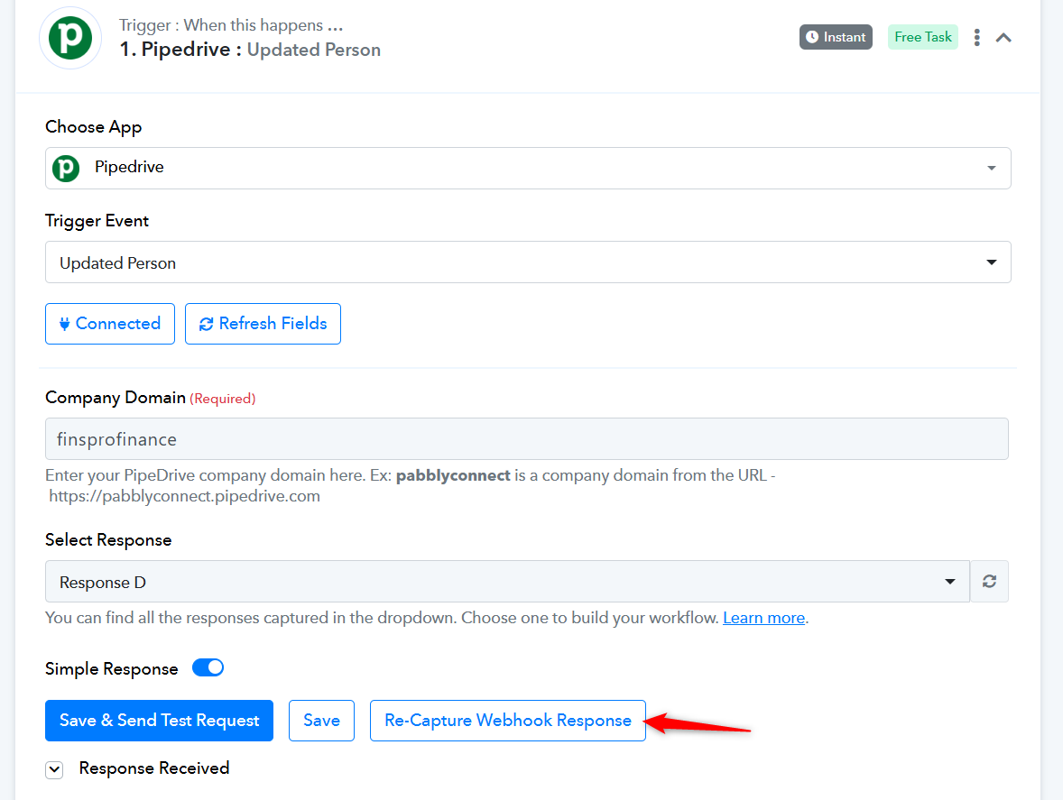The image size is (1063, 800).
Task: Toggle the Simple Response switch
Action: pos(208,668)
